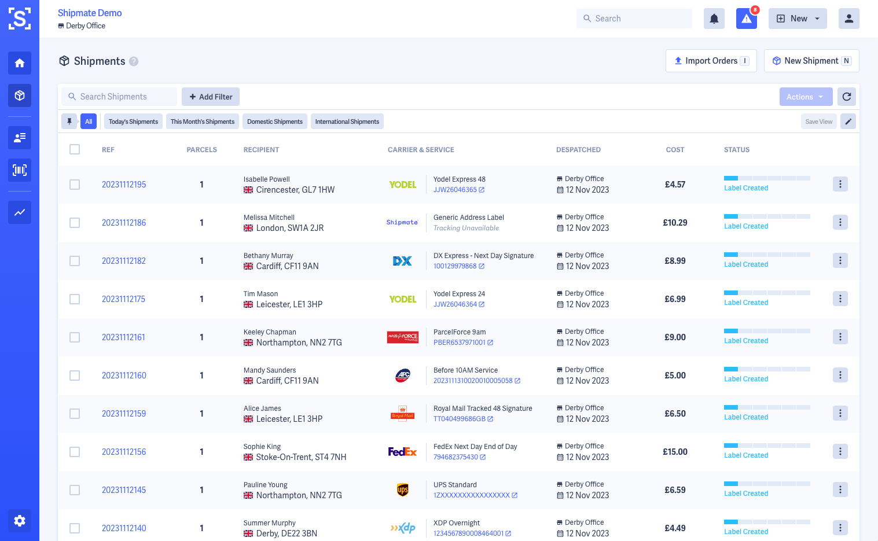Click status progress bar for Tim Mason
Viewport: 878px width, 541px height.
click(x=767, y=293)
